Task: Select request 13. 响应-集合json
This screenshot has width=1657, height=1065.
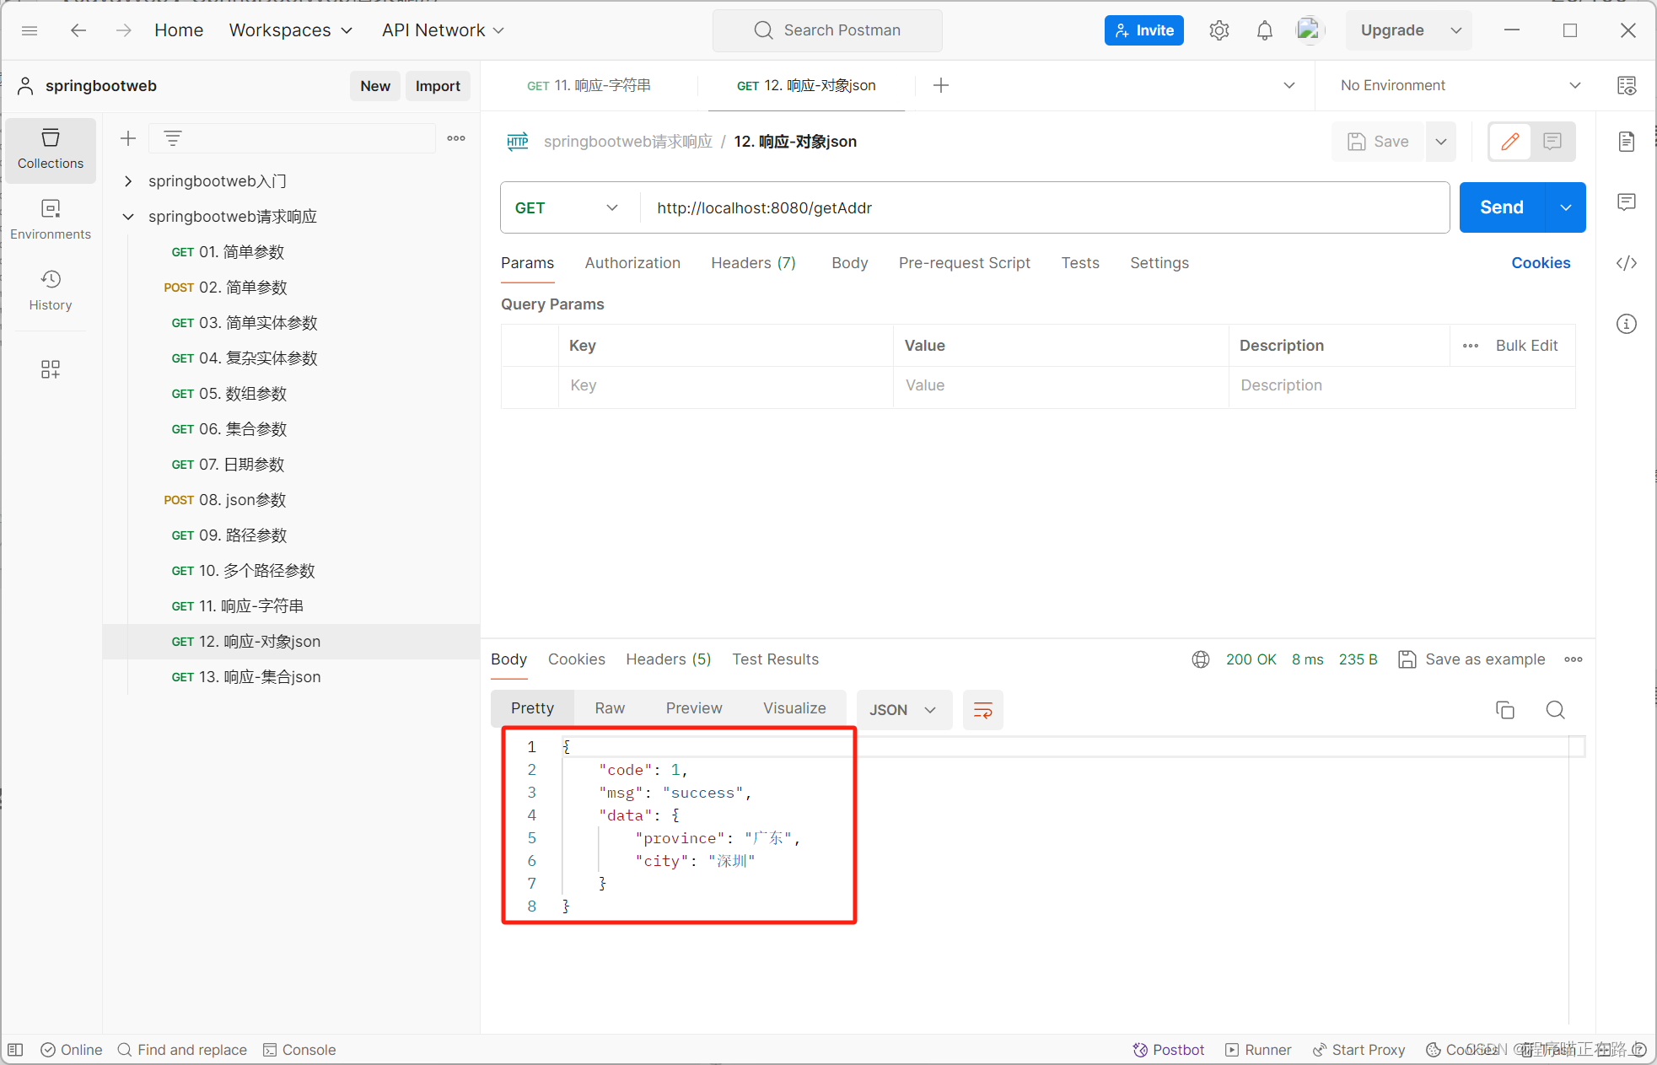Action: click(x=291, y=677)
